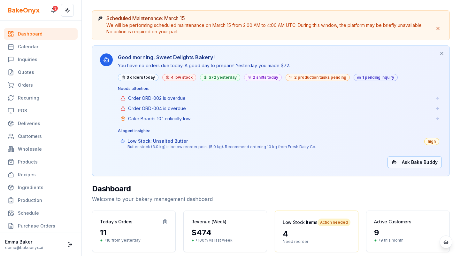
Task: Open the notifications bell icon
Action: [53, 10]
